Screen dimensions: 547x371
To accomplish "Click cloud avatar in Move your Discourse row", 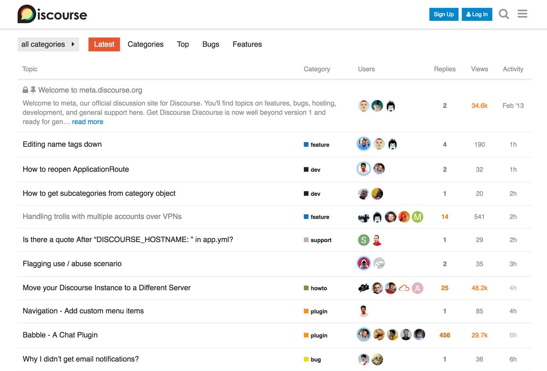I will click(x=404, y=288).
